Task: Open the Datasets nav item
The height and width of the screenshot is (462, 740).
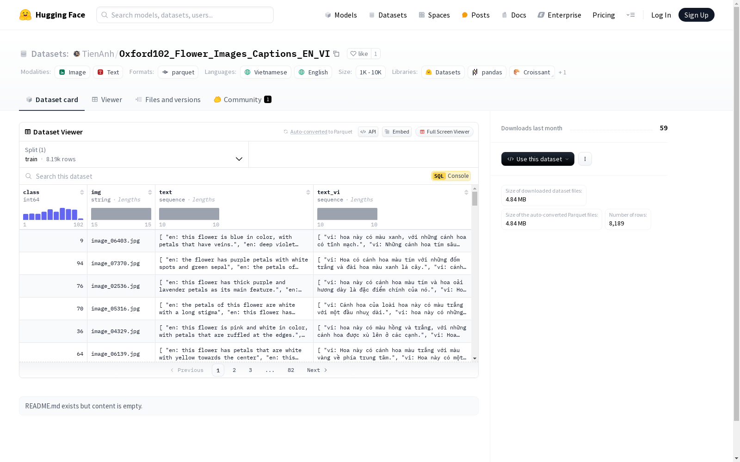Action: pyautogui.click(x=388, y=15)
